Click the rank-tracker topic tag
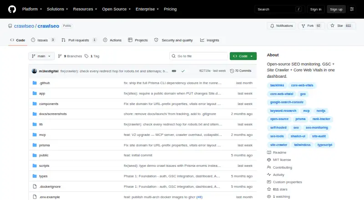This screenshot has height=200, width=364. (321, 119)
